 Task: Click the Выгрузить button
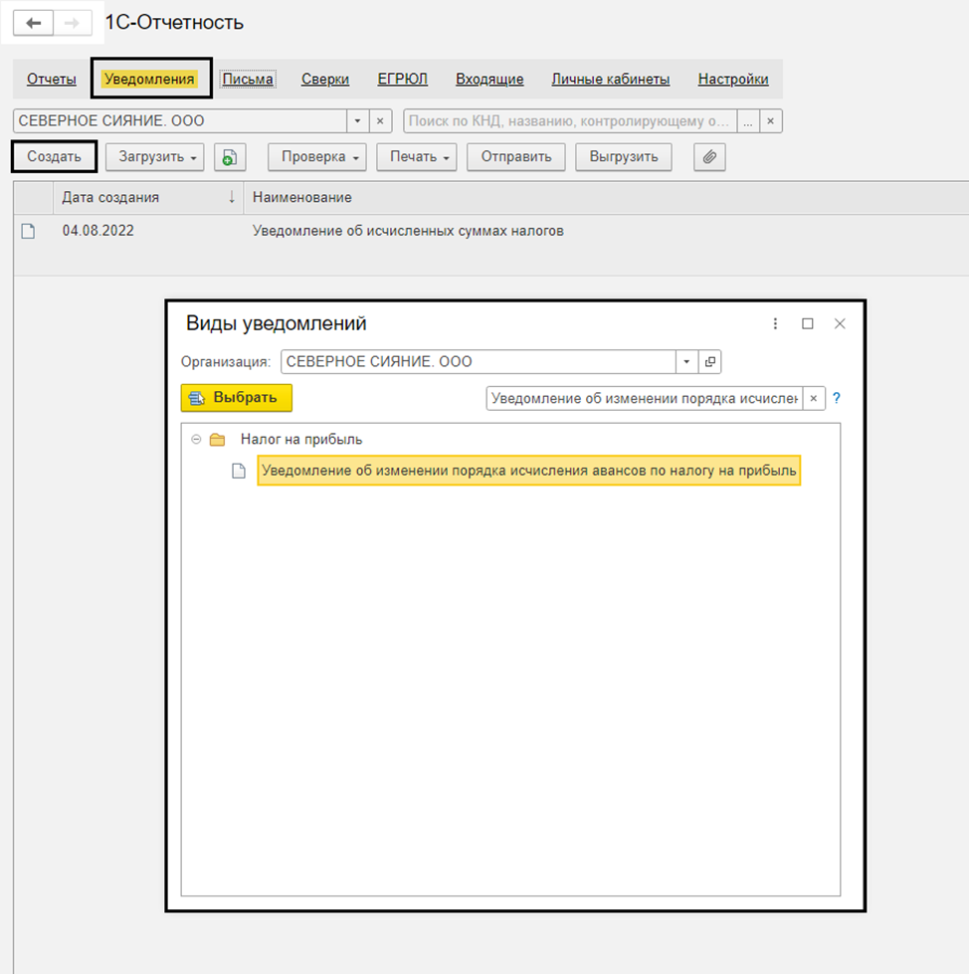tap(624, 157)
